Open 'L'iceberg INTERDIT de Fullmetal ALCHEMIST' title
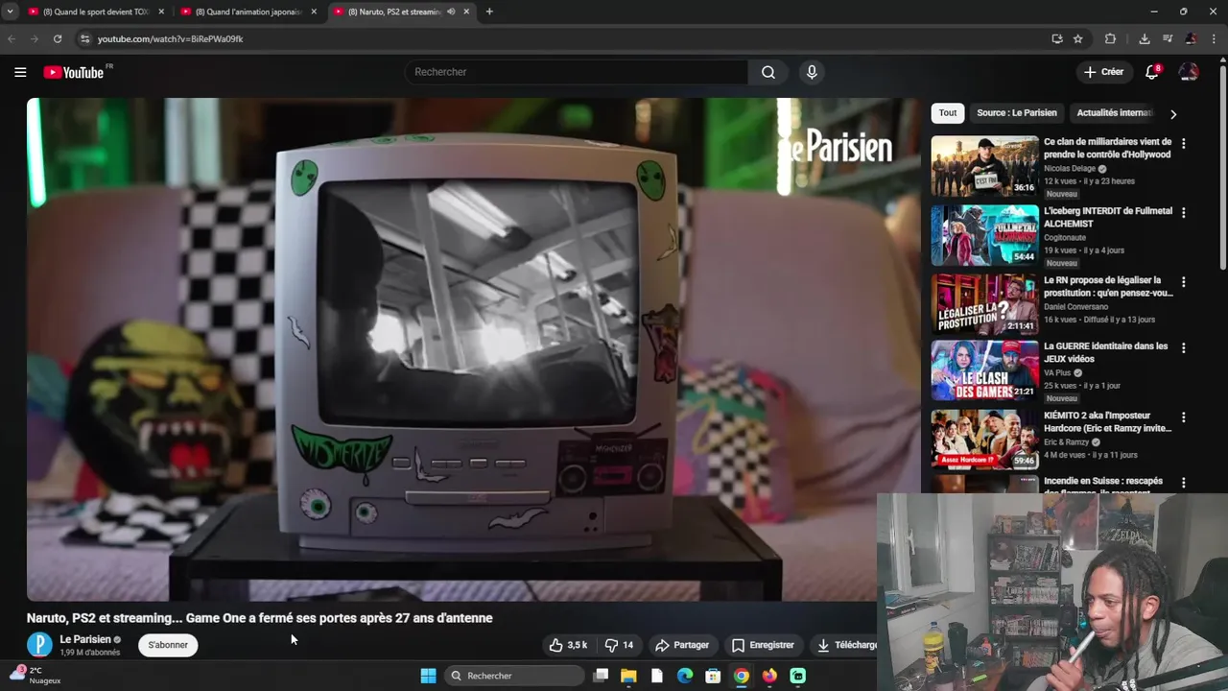The height and width of the screenshot is (691, 1228). click(1108, 217)
